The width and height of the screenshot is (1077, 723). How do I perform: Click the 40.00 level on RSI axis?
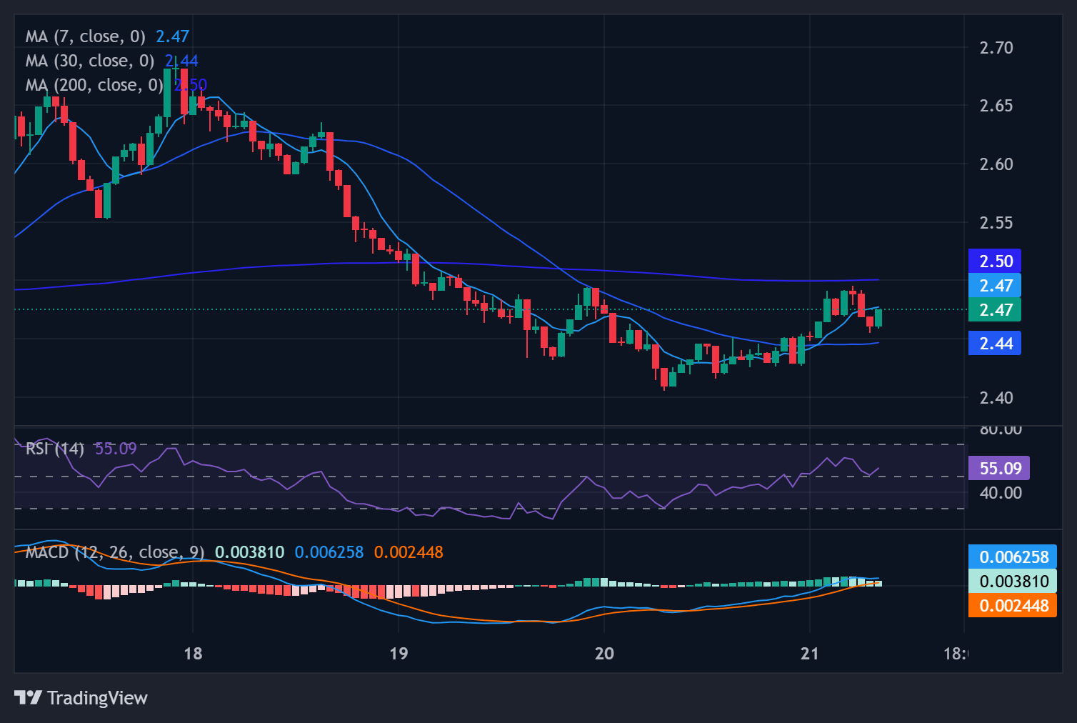[x=1000, y=493]
